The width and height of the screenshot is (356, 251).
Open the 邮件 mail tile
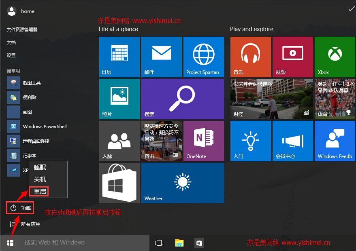(162, 57)
